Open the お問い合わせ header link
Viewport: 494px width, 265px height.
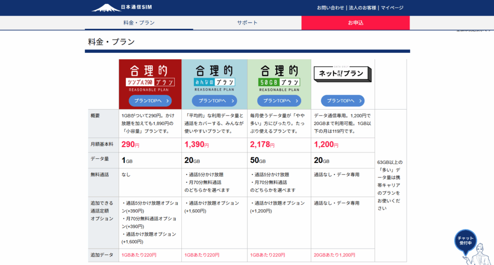(x=330, y=8)
